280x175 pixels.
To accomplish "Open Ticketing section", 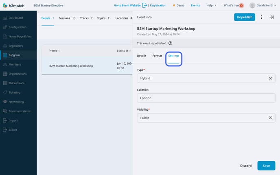I will pyautogui.click(x=18, y=92).
